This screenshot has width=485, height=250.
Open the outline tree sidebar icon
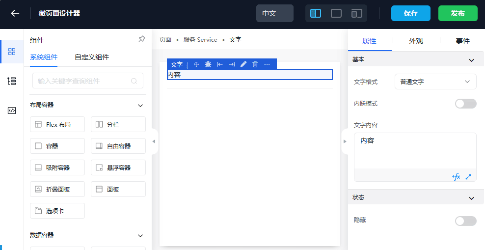pyautogui.click(x=12, y=81)
